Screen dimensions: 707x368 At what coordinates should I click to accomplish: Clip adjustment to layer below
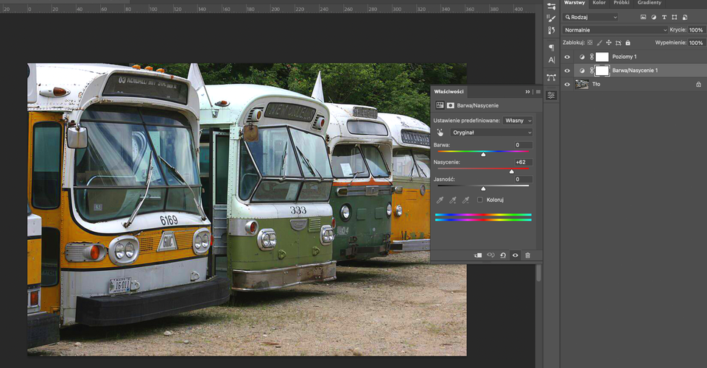point(478,255)
